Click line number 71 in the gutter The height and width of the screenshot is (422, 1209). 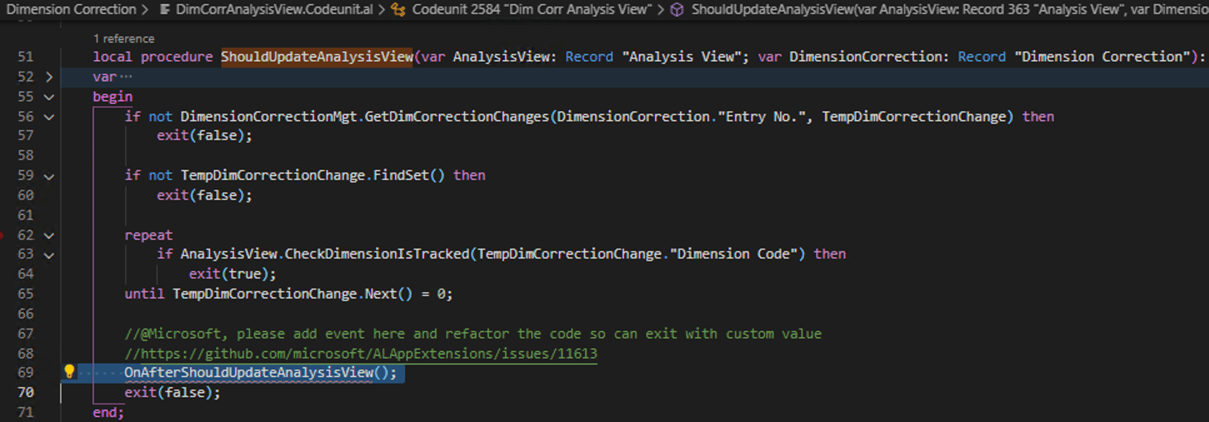click(26, 413)
